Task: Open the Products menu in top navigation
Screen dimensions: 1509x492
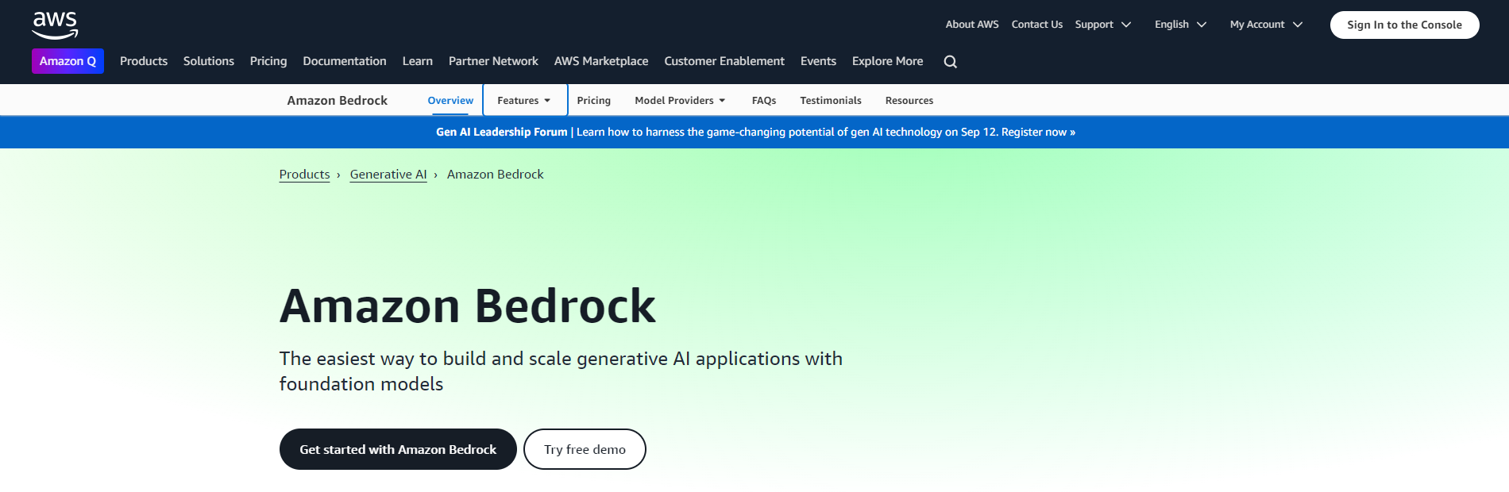Action: [144, 61]
